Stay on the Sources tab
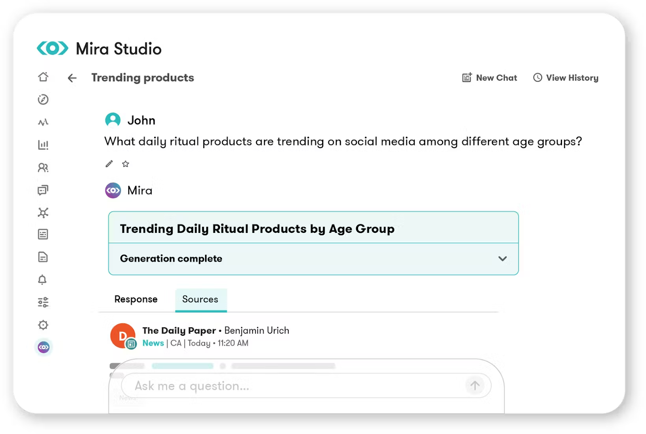 [200, 299]
